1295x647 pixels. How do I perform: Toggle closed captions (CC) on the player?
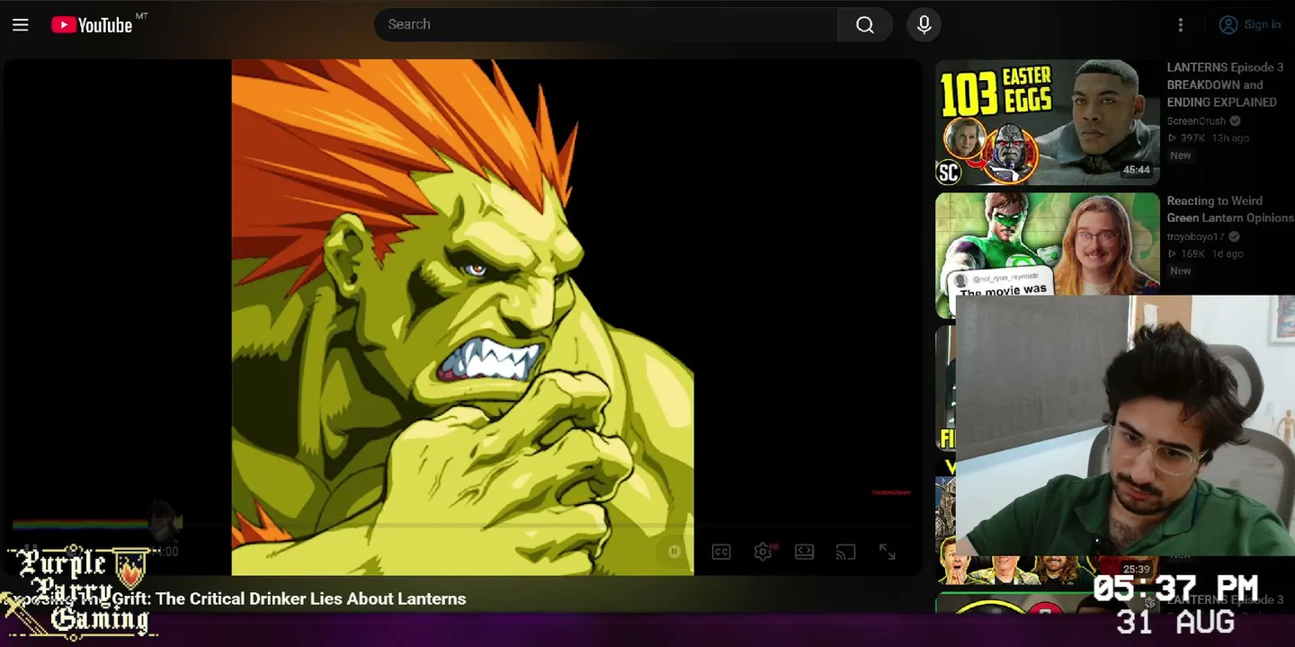click(721, 552)
